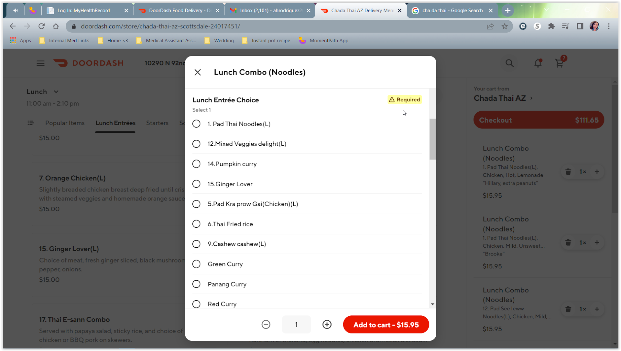621x351 pixels.
Task: Click the quantity input field
Action: 296,325
